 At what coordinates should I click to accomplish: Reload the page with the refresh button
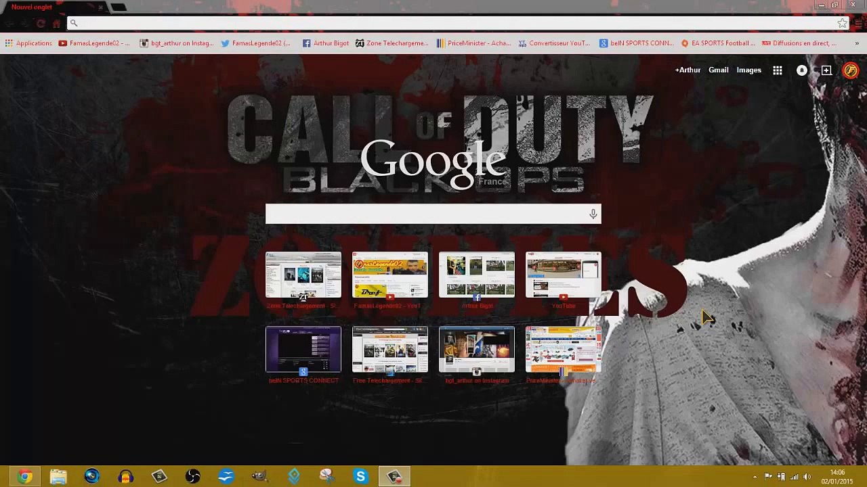tap(41, 24)
